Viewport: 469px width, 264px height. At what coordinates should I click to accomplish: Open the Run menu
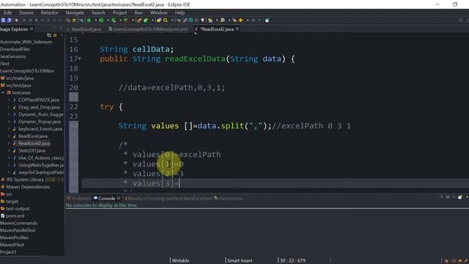[139, 12]
